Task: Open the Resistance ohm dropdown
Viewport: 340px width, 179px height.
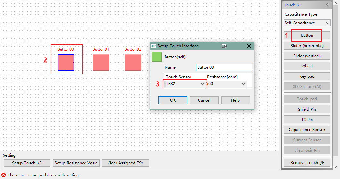Action: (244, 84)
